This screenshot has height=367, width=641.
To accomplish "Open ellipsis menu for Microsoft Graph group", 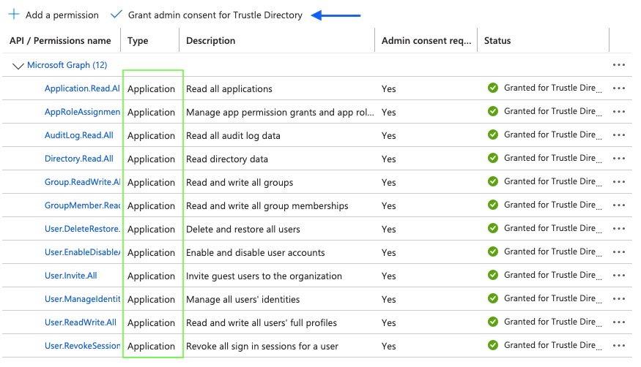I will pos(619,65).
